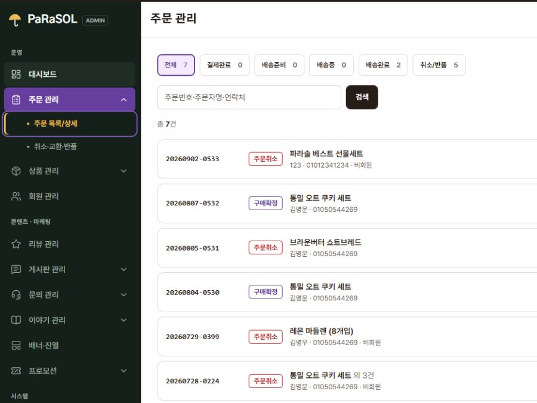The width and height of the screenshot is (537, 403).
Task: Select the 배송중 0 filter tab
Action: [331, 65]
